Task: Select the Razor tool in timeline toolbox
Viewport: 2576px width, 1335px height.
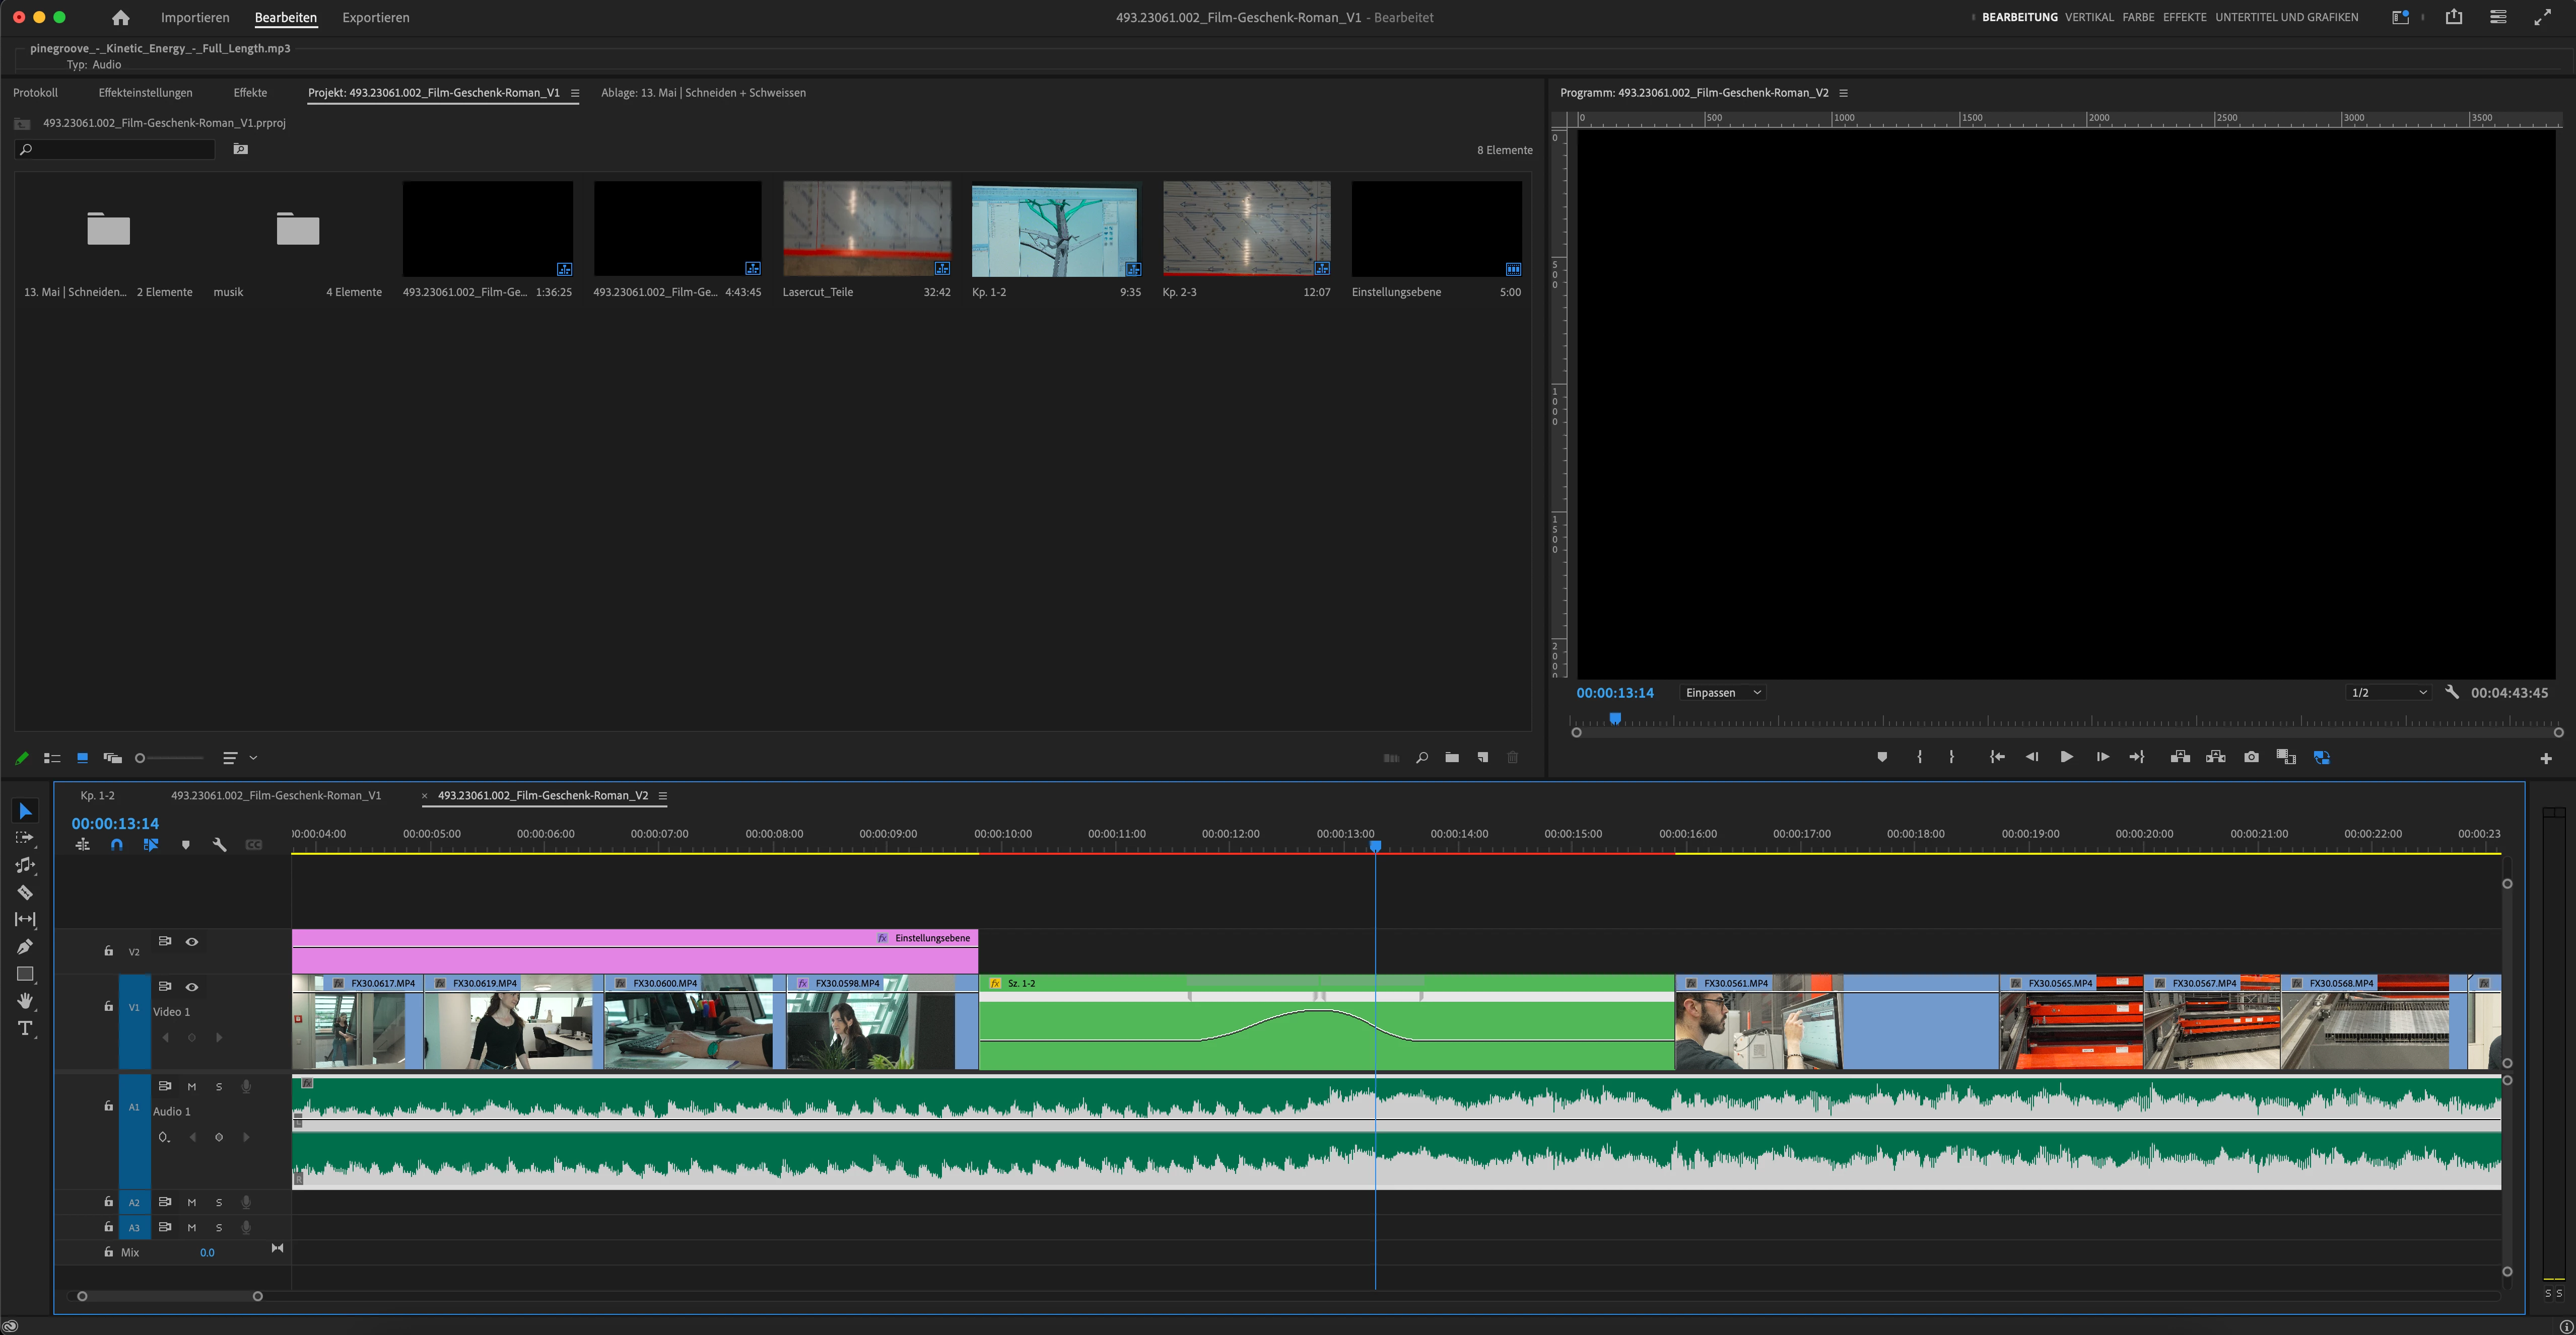Action: click(25, 893)
